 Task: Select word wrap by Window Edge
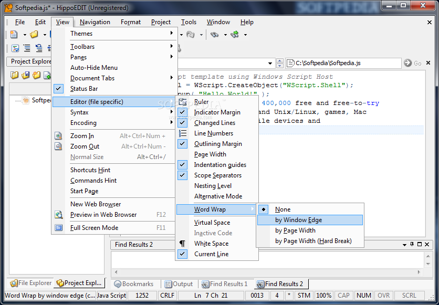310,220
